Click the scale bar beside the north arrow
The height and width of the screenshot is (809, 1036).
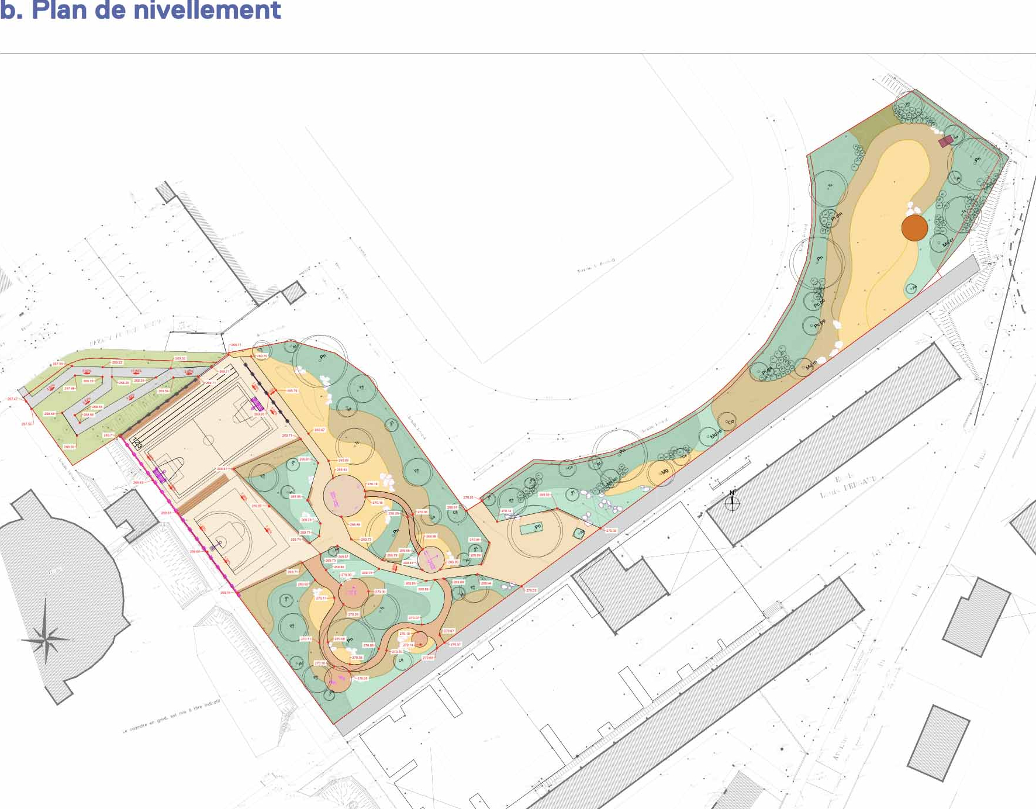[x=730, y=473]
